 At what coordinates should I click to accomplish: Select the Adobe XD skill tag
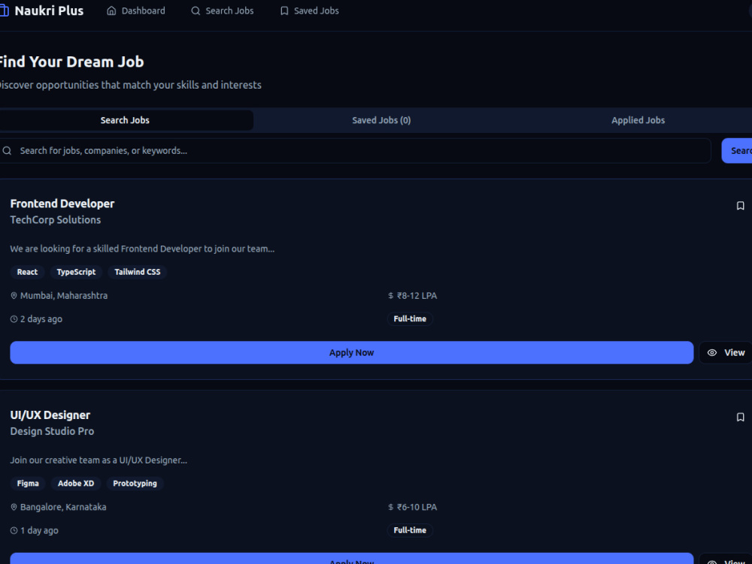pos(76,484)
